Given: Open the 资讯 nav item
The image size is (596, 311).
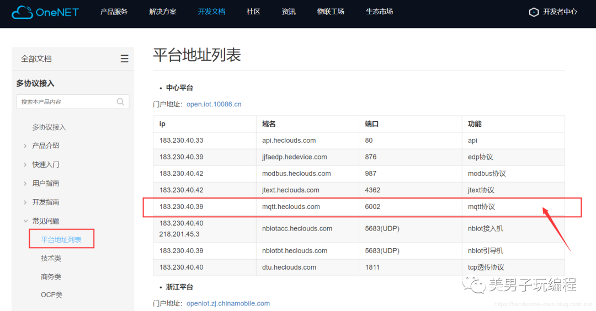Looking at the screenshot, I should 289,12.
